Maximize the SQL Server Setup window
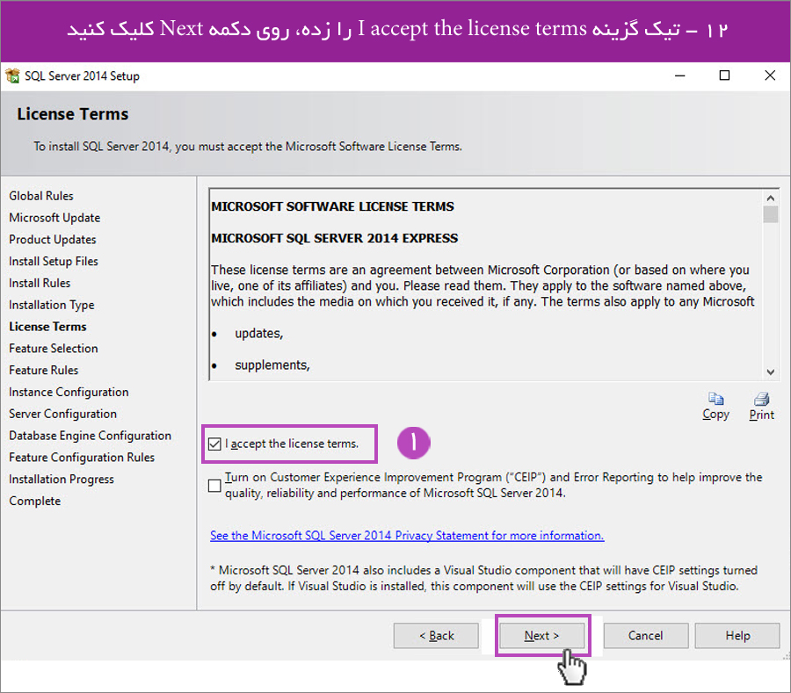The width and height of the screenshot is (791, 693). 724,76
